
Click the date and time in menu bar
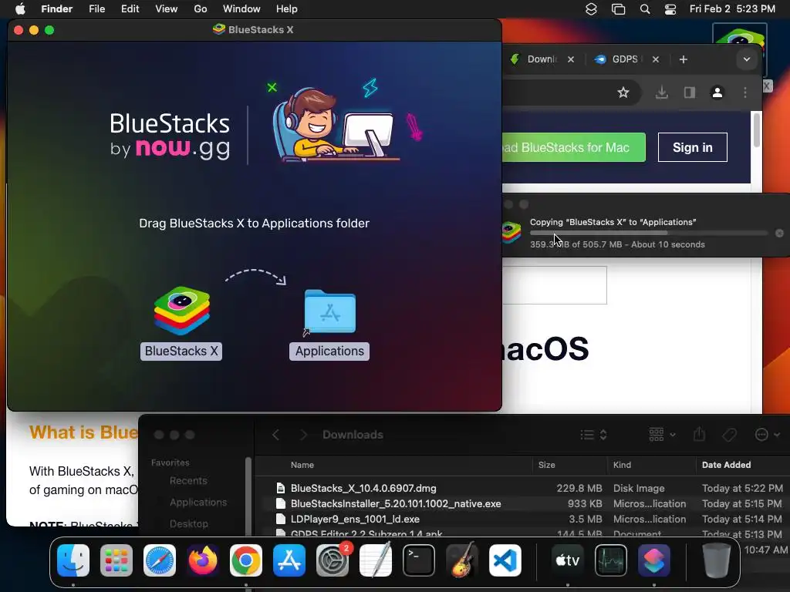coord(732,9)
